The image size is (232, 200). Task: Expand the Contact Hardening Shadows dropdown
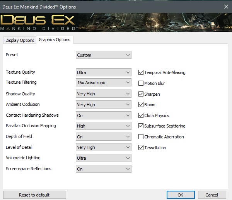tap(104, 116)
